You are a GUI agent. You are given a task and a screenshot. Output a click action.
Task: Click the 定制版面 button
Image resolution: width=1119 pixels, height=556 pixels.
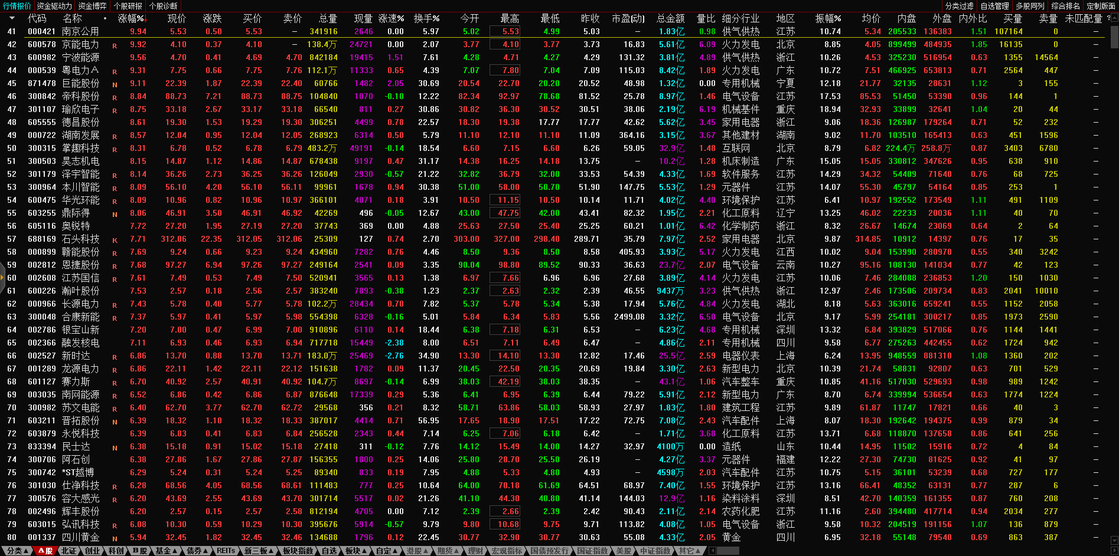pyautogui.click(x=1101, y=6)
